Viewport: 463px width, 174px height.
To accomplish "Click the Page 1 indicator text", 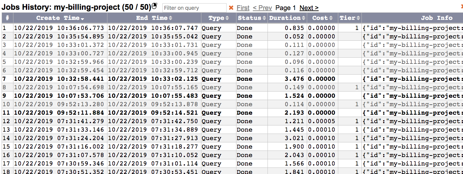I will [x=286, y=8].
